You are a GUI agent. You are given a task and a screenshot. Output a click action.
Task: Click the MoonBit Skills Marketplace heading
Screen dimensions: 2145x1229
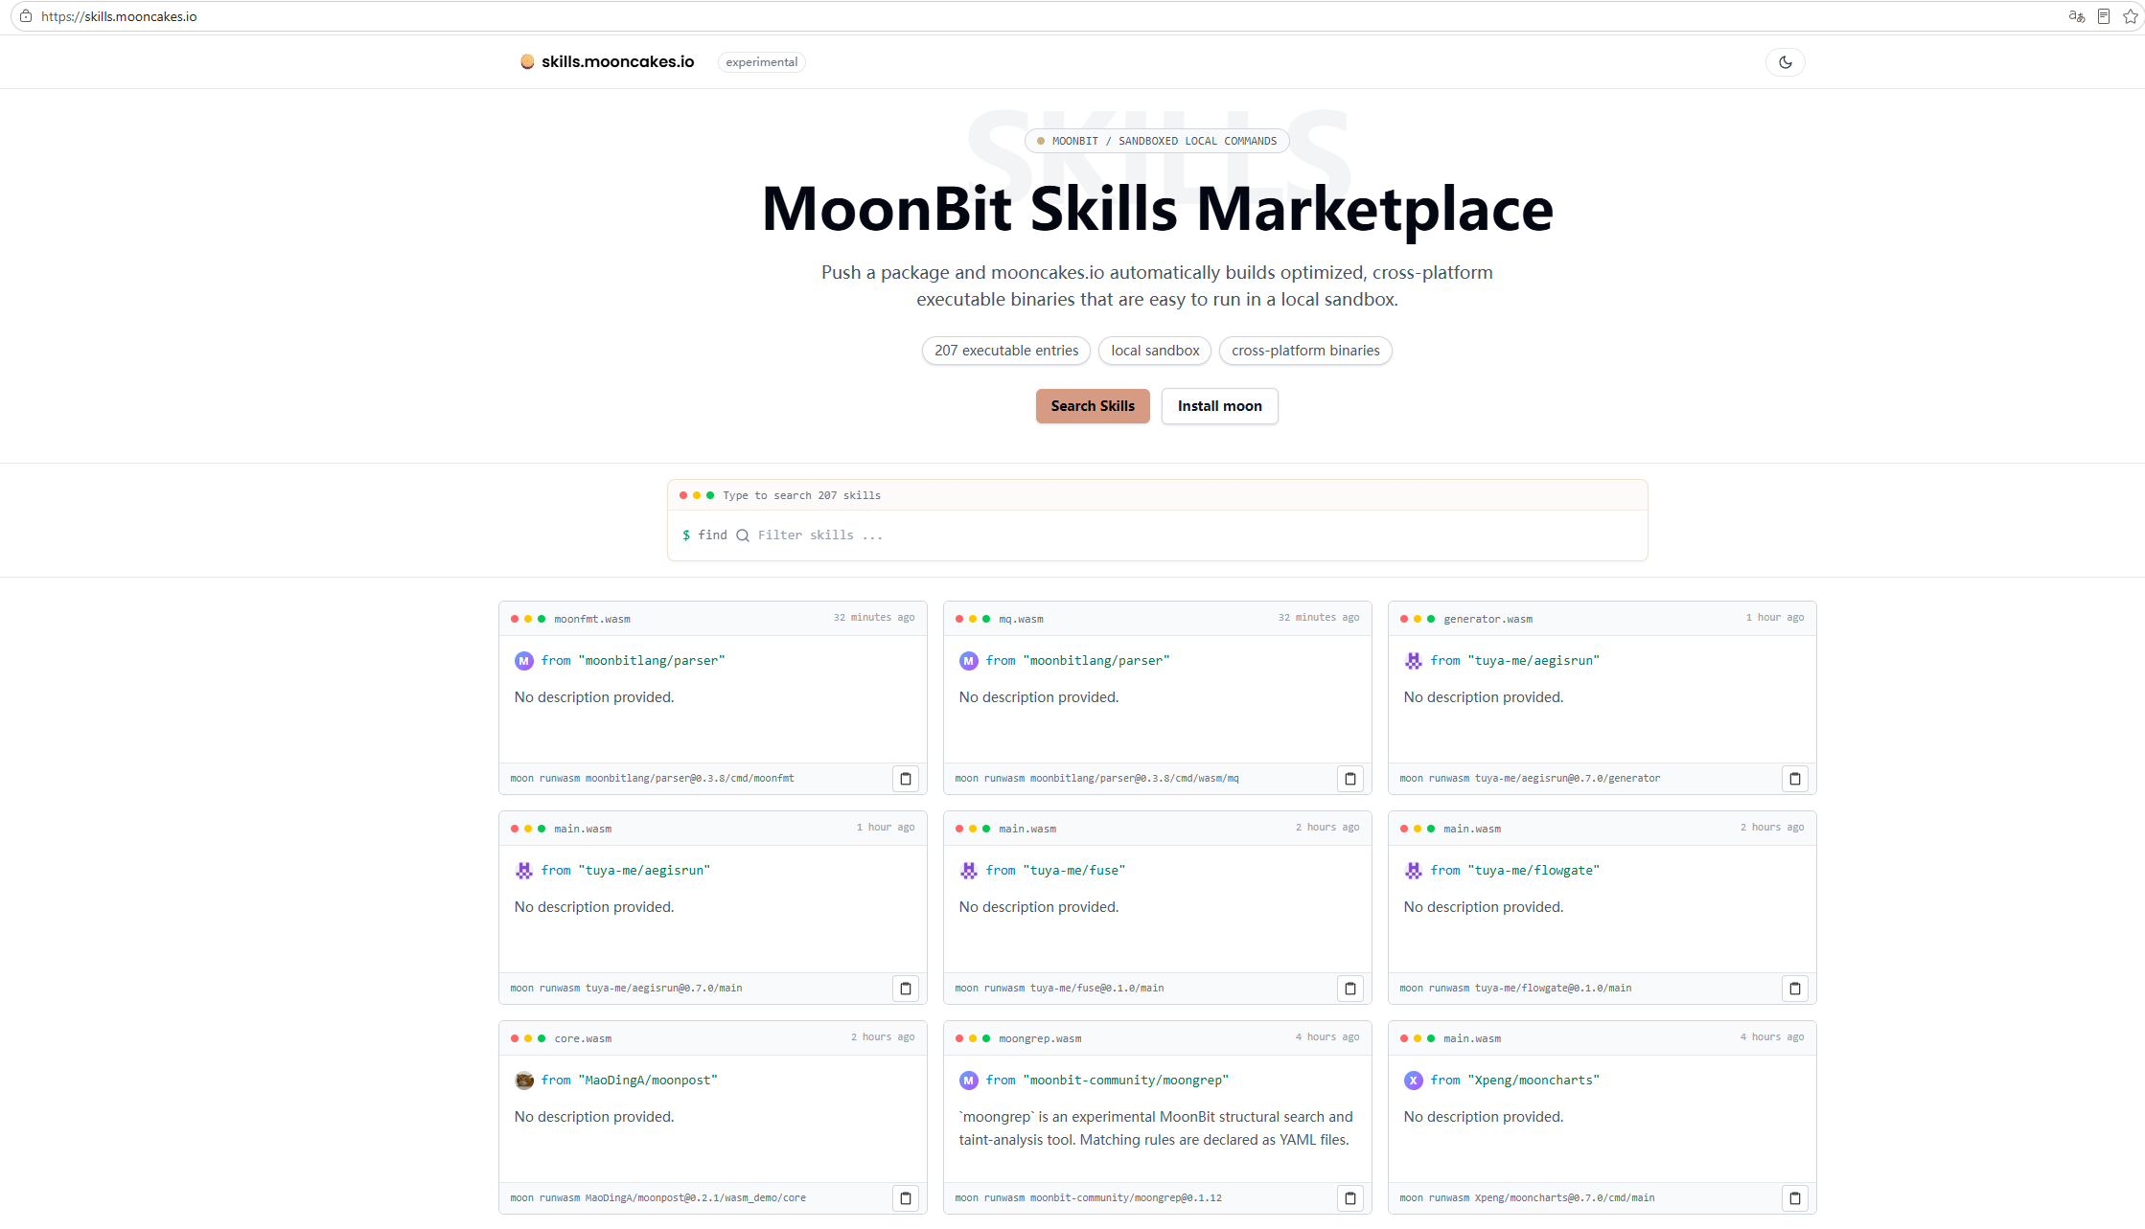click(x=1157, y=209)
